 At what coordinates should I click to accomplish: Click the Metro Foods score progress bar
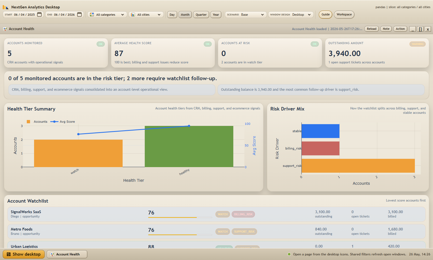pyautogui.click(x=180, y=235)
